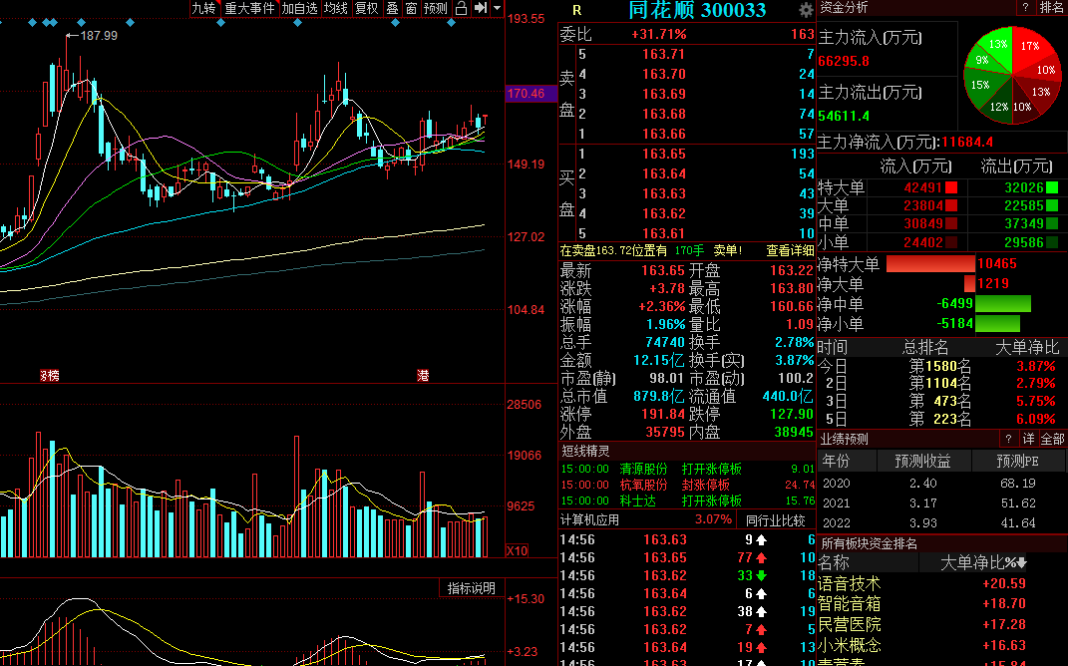This screenshot has width=1068, height=666.
Task: Click the 详 detail button
Action: (x=1028, y=440)
